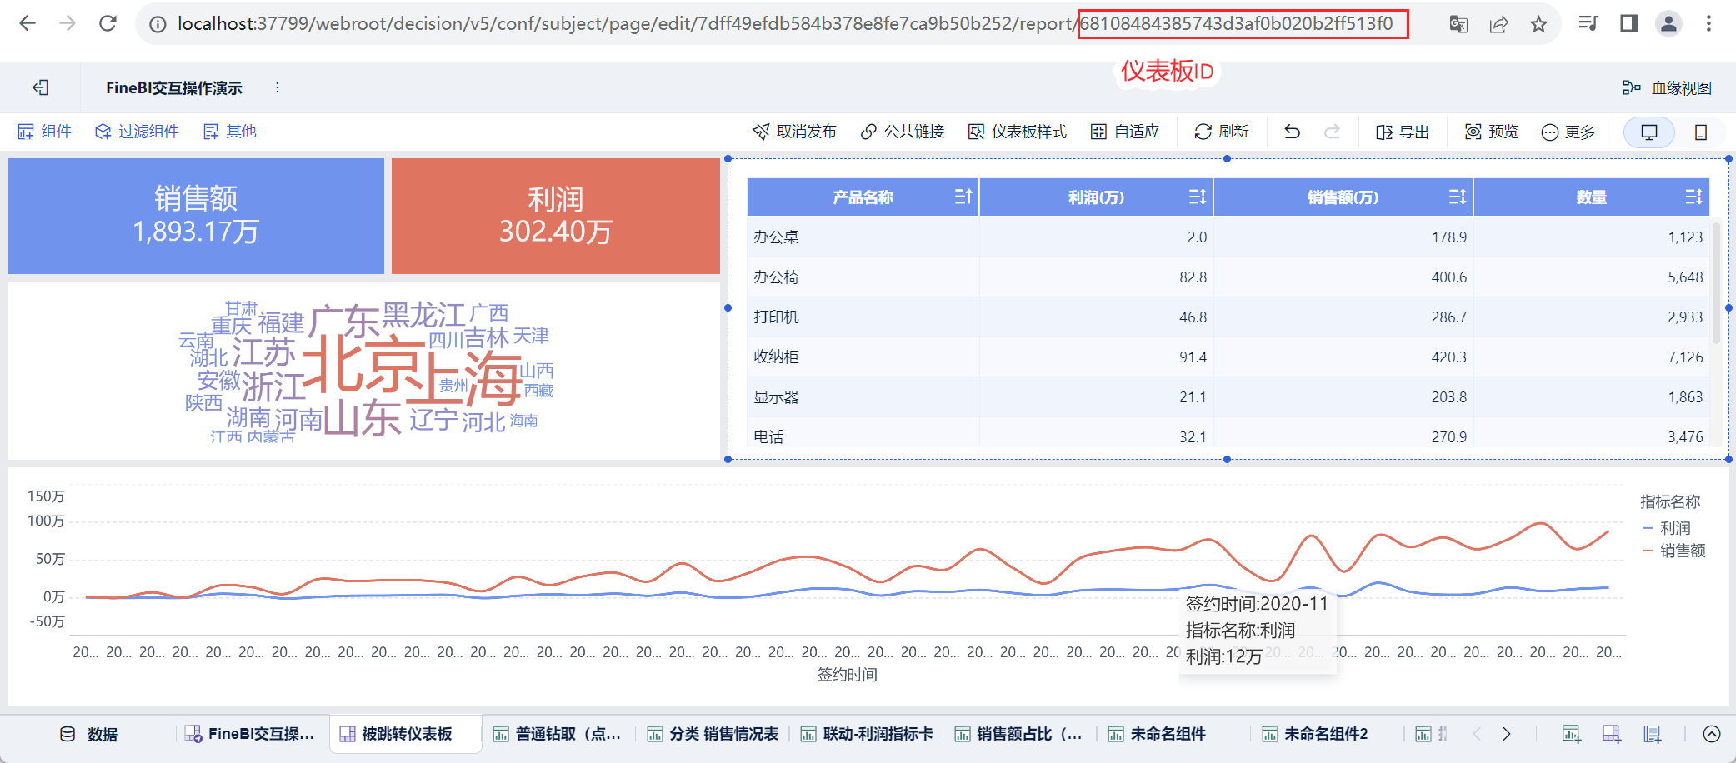
Task: Sort the 数量 column
Action: pyautogui.click(x=1693, y=197)
